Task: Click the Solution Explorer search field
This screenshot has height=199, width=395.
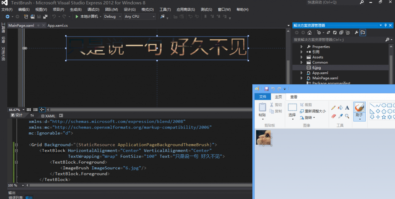Action: pyautogui.click(x=339, y=40)
